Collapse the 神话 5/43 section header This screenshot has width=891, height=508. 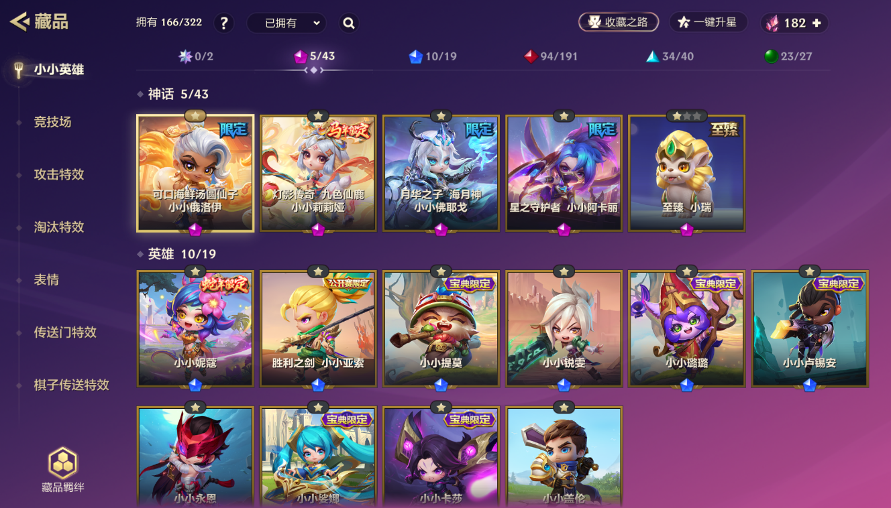(x=173, y=94)
